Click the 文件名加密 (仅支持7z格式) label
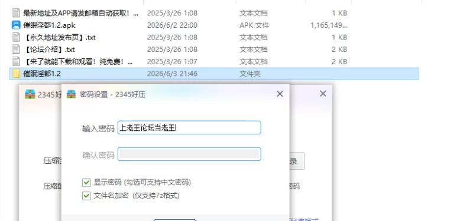Viewport: 473px width, 221px height. click(137, 196)
